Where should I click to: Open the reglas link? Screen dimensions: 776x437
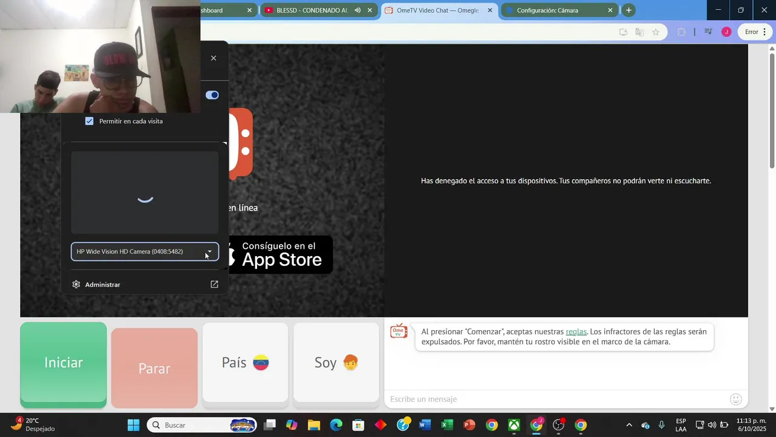pyautogui.click(x=576, y=331)
